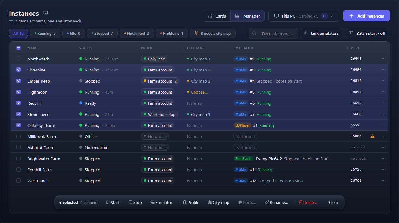Image resolution: width=399 pixels, height=223 pixels.
Task: Click Rename... in the selection bar
Action: pyautogui.click(x=277, y=202)
